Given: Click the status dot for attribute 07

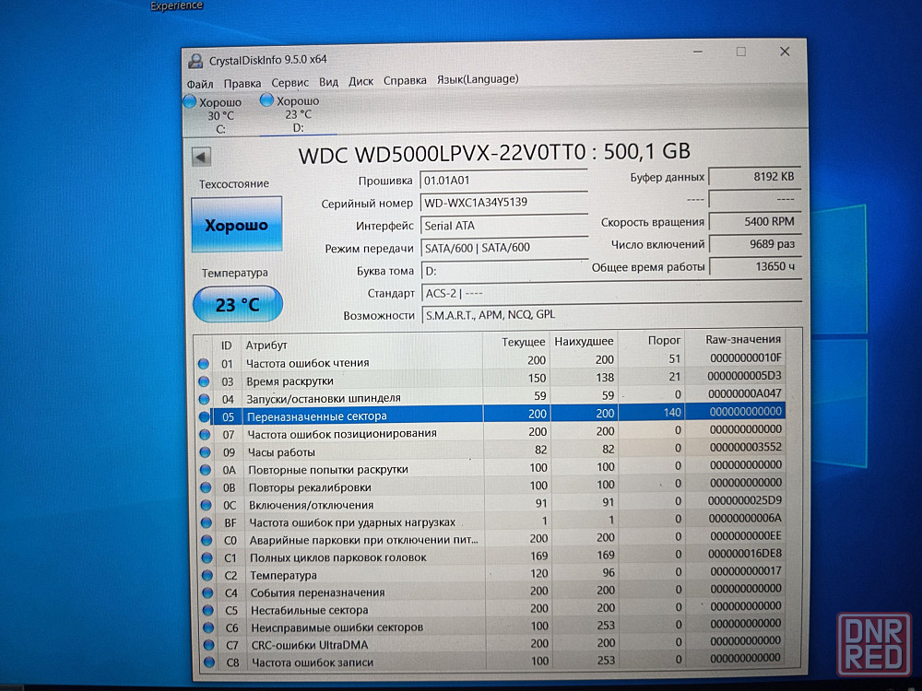Looking at the screenshot, I should [x=205, y=434].
